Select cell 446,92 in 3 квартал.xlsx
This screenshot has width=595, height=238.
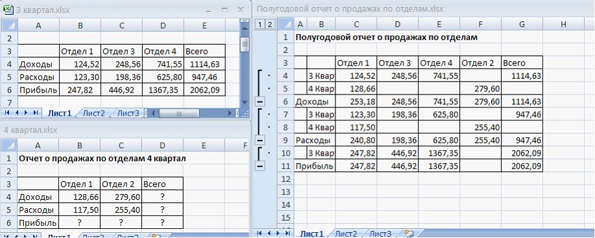point(121,90)
